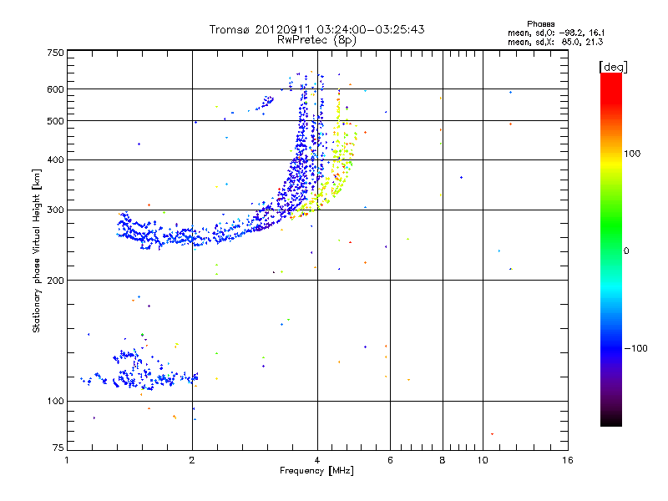
Task: Click the '100' tick label on color bar
Action: (632, 154)
